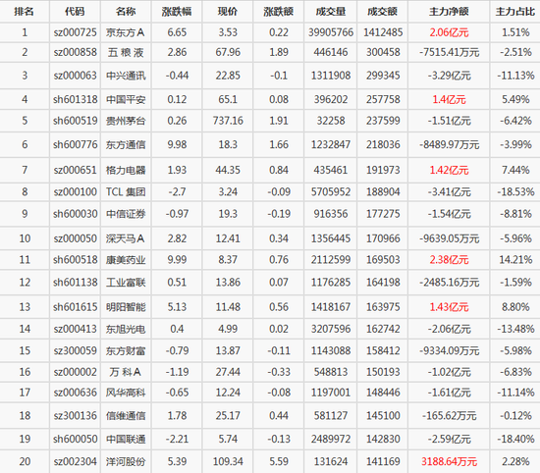
Task: Click the red 1.43亿元 value
Action: [x=449, y=307]
